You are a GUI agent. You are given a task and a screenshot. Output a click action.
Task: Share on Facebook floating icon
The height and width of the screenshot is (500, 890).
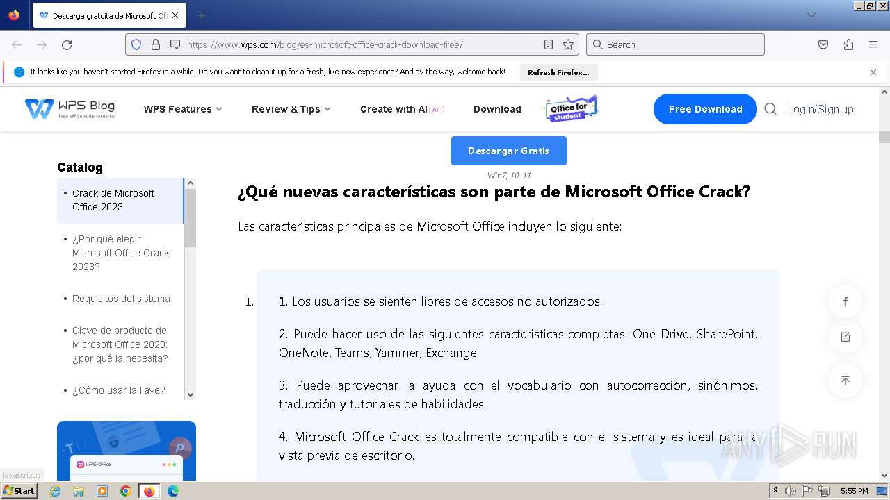pos(845,301)
